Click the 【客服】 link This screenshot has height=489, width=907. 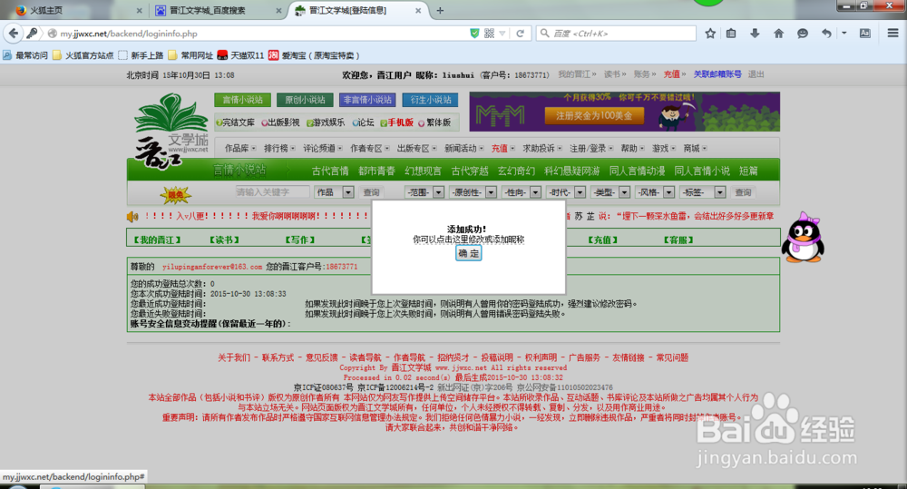pos(678,240)
